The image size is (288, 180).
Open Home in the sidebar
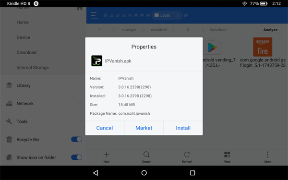pos(23,23)
